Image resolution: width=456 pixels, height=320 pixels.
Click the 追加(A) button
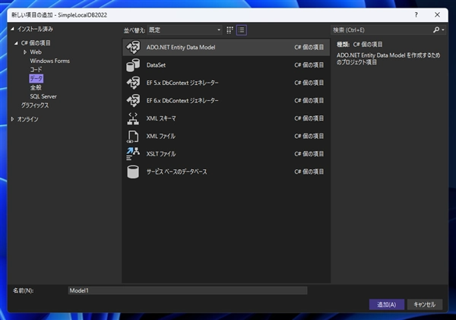(387, 304)
